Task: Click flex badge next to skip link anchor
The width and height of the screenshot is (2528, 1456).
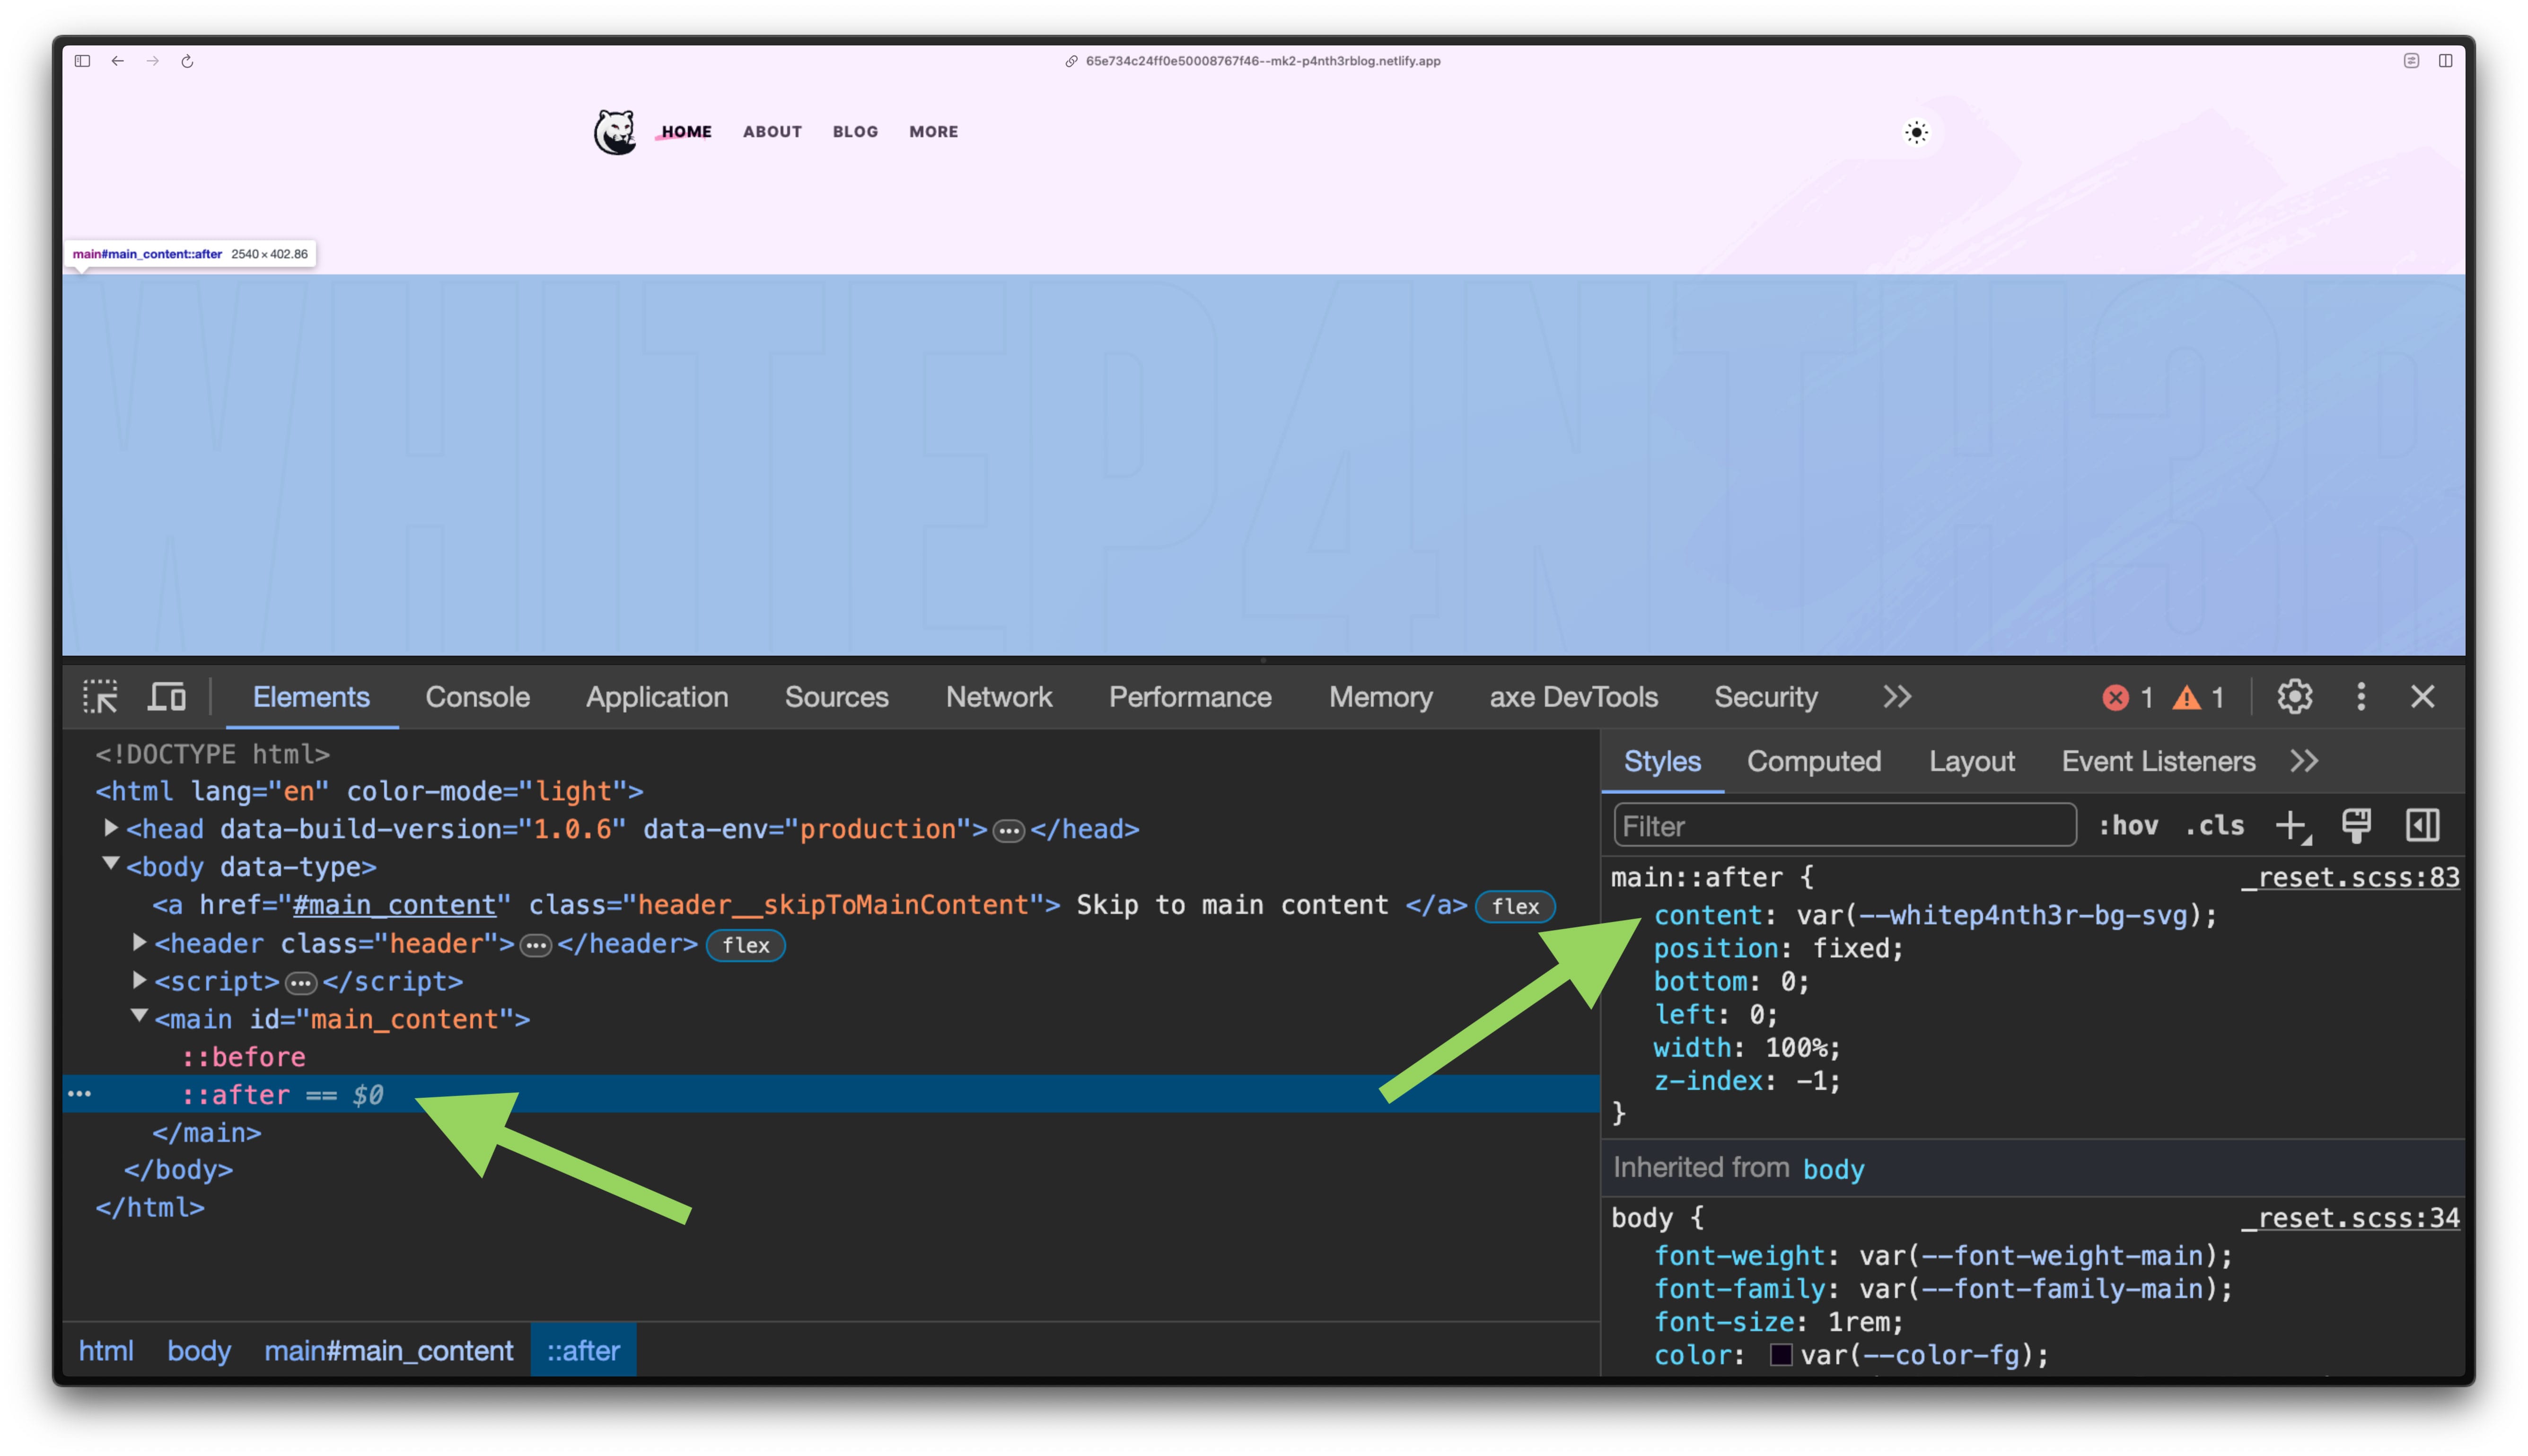Action: (1515, 906)
